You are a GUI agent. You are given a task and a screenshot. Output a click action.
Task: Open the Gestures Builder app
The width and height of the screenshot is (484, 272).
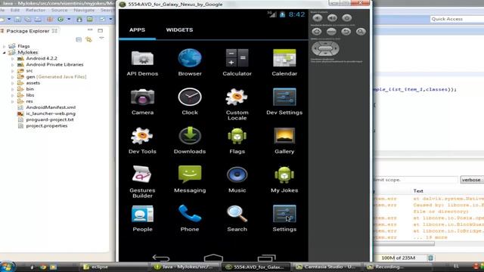click(142, 182)
